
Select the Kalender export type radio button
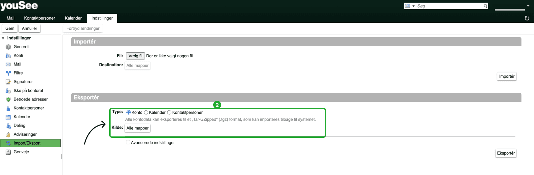click(146, 112)
